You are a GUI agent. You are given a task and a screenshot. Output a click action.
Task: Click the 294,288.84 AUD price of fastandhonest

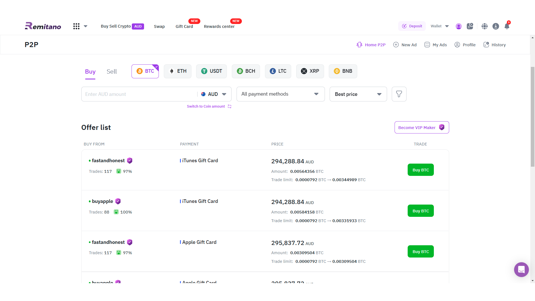click(x=293, y=161)
